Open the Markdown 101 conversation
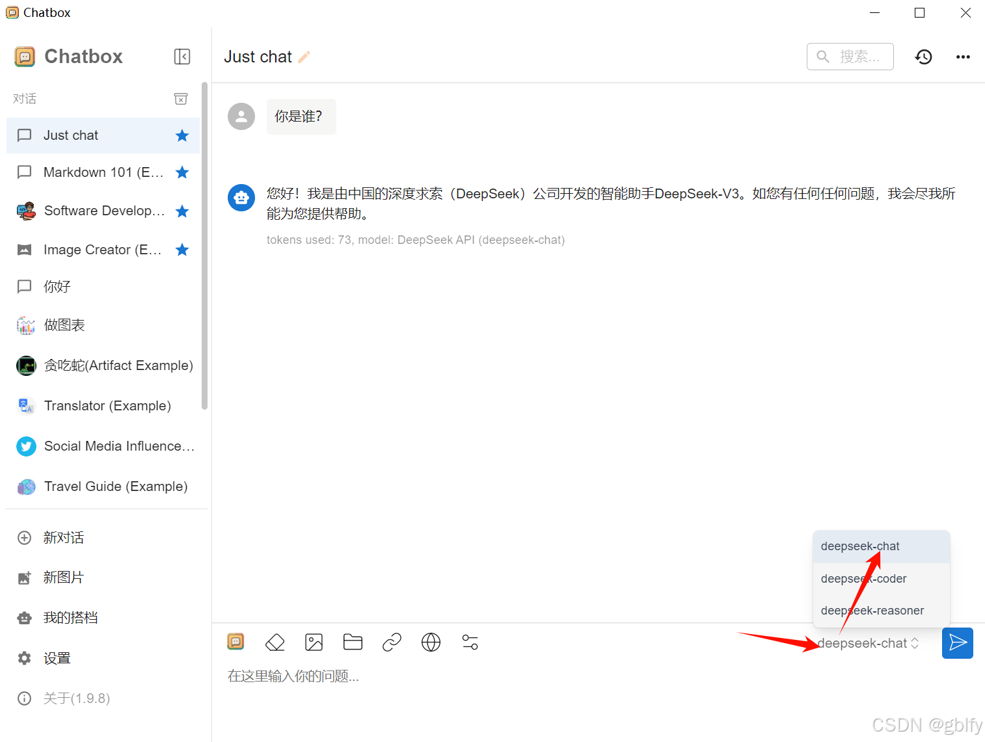This screenshot has width=985, height=742. pos(103,172)
